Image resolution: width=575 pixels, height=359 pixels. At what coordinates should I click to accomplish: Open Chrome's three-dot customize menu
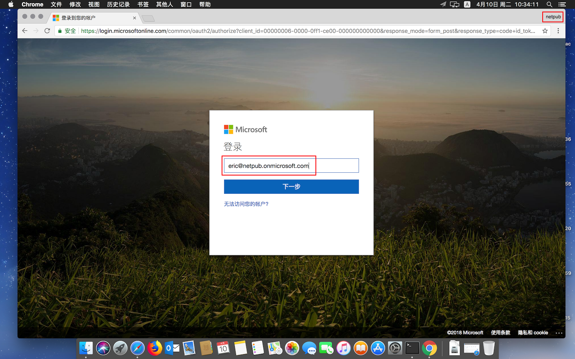[558, 31]
